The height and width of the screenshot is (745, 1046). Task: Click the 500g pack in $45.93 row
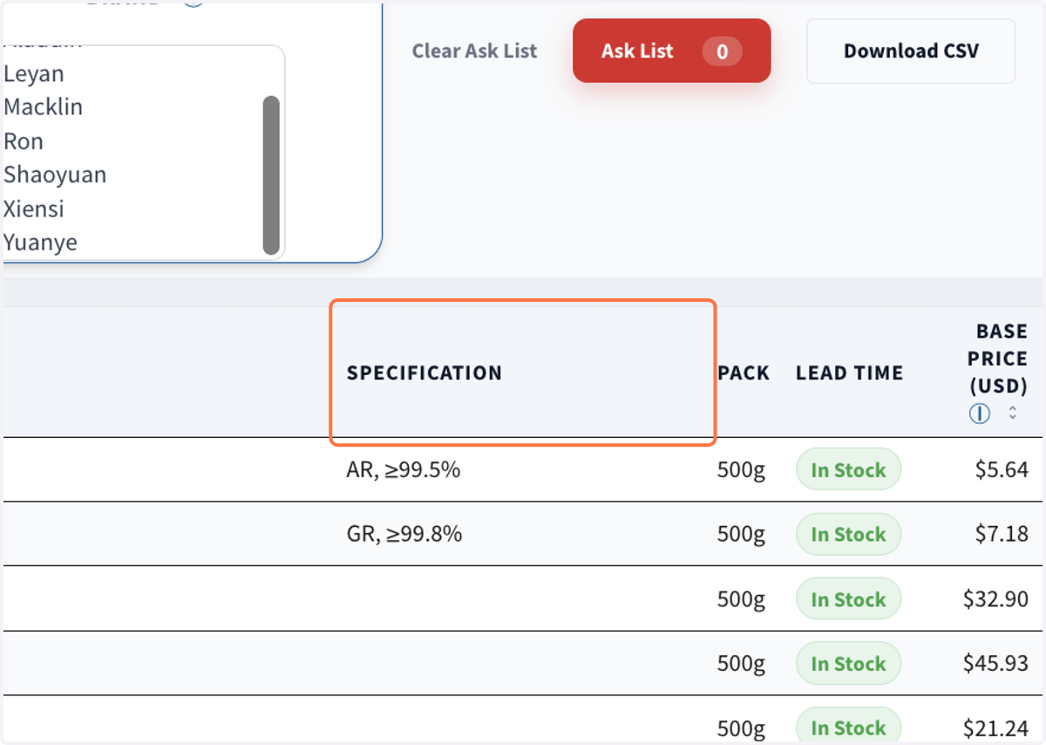pyautogui.click(x=741, y=663)
